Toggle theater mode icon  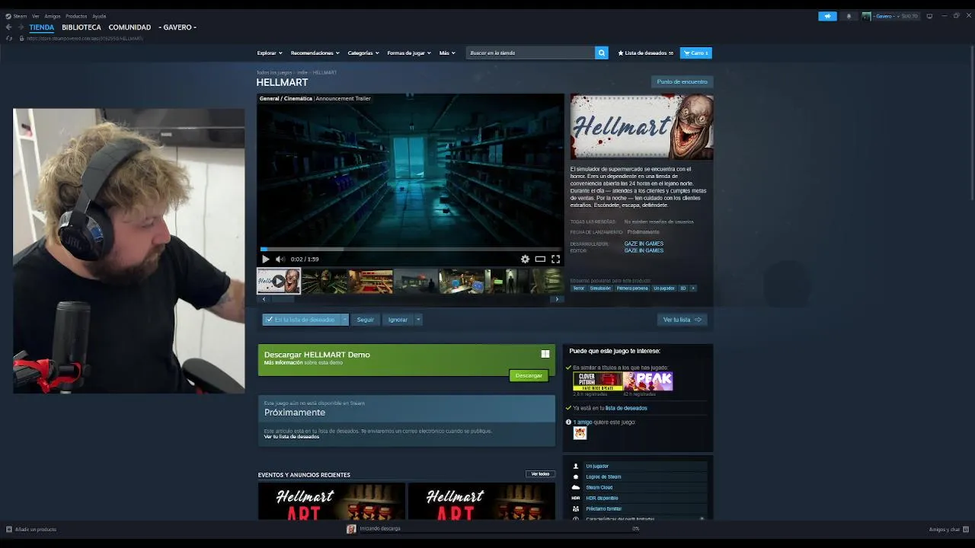point(540,260)
